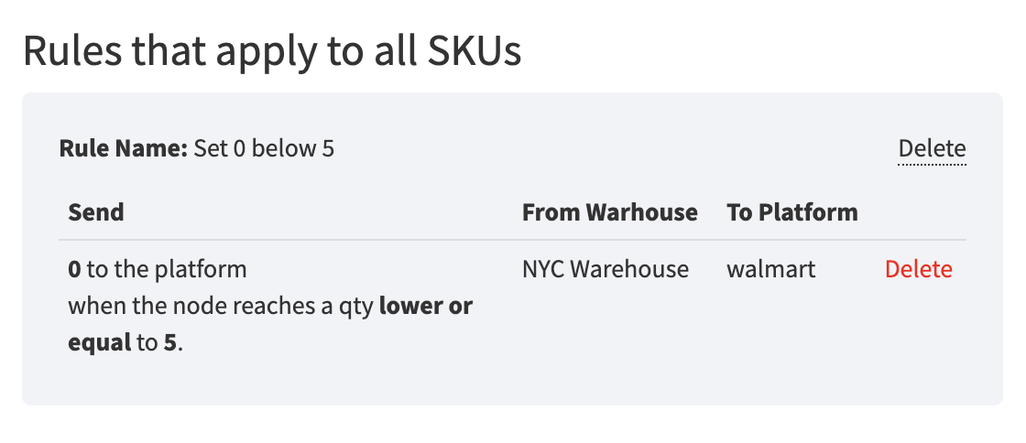The width and height of the screenshot is (1026, 443).
Task: Click the 'Send' column header
Action: point(96,212)
